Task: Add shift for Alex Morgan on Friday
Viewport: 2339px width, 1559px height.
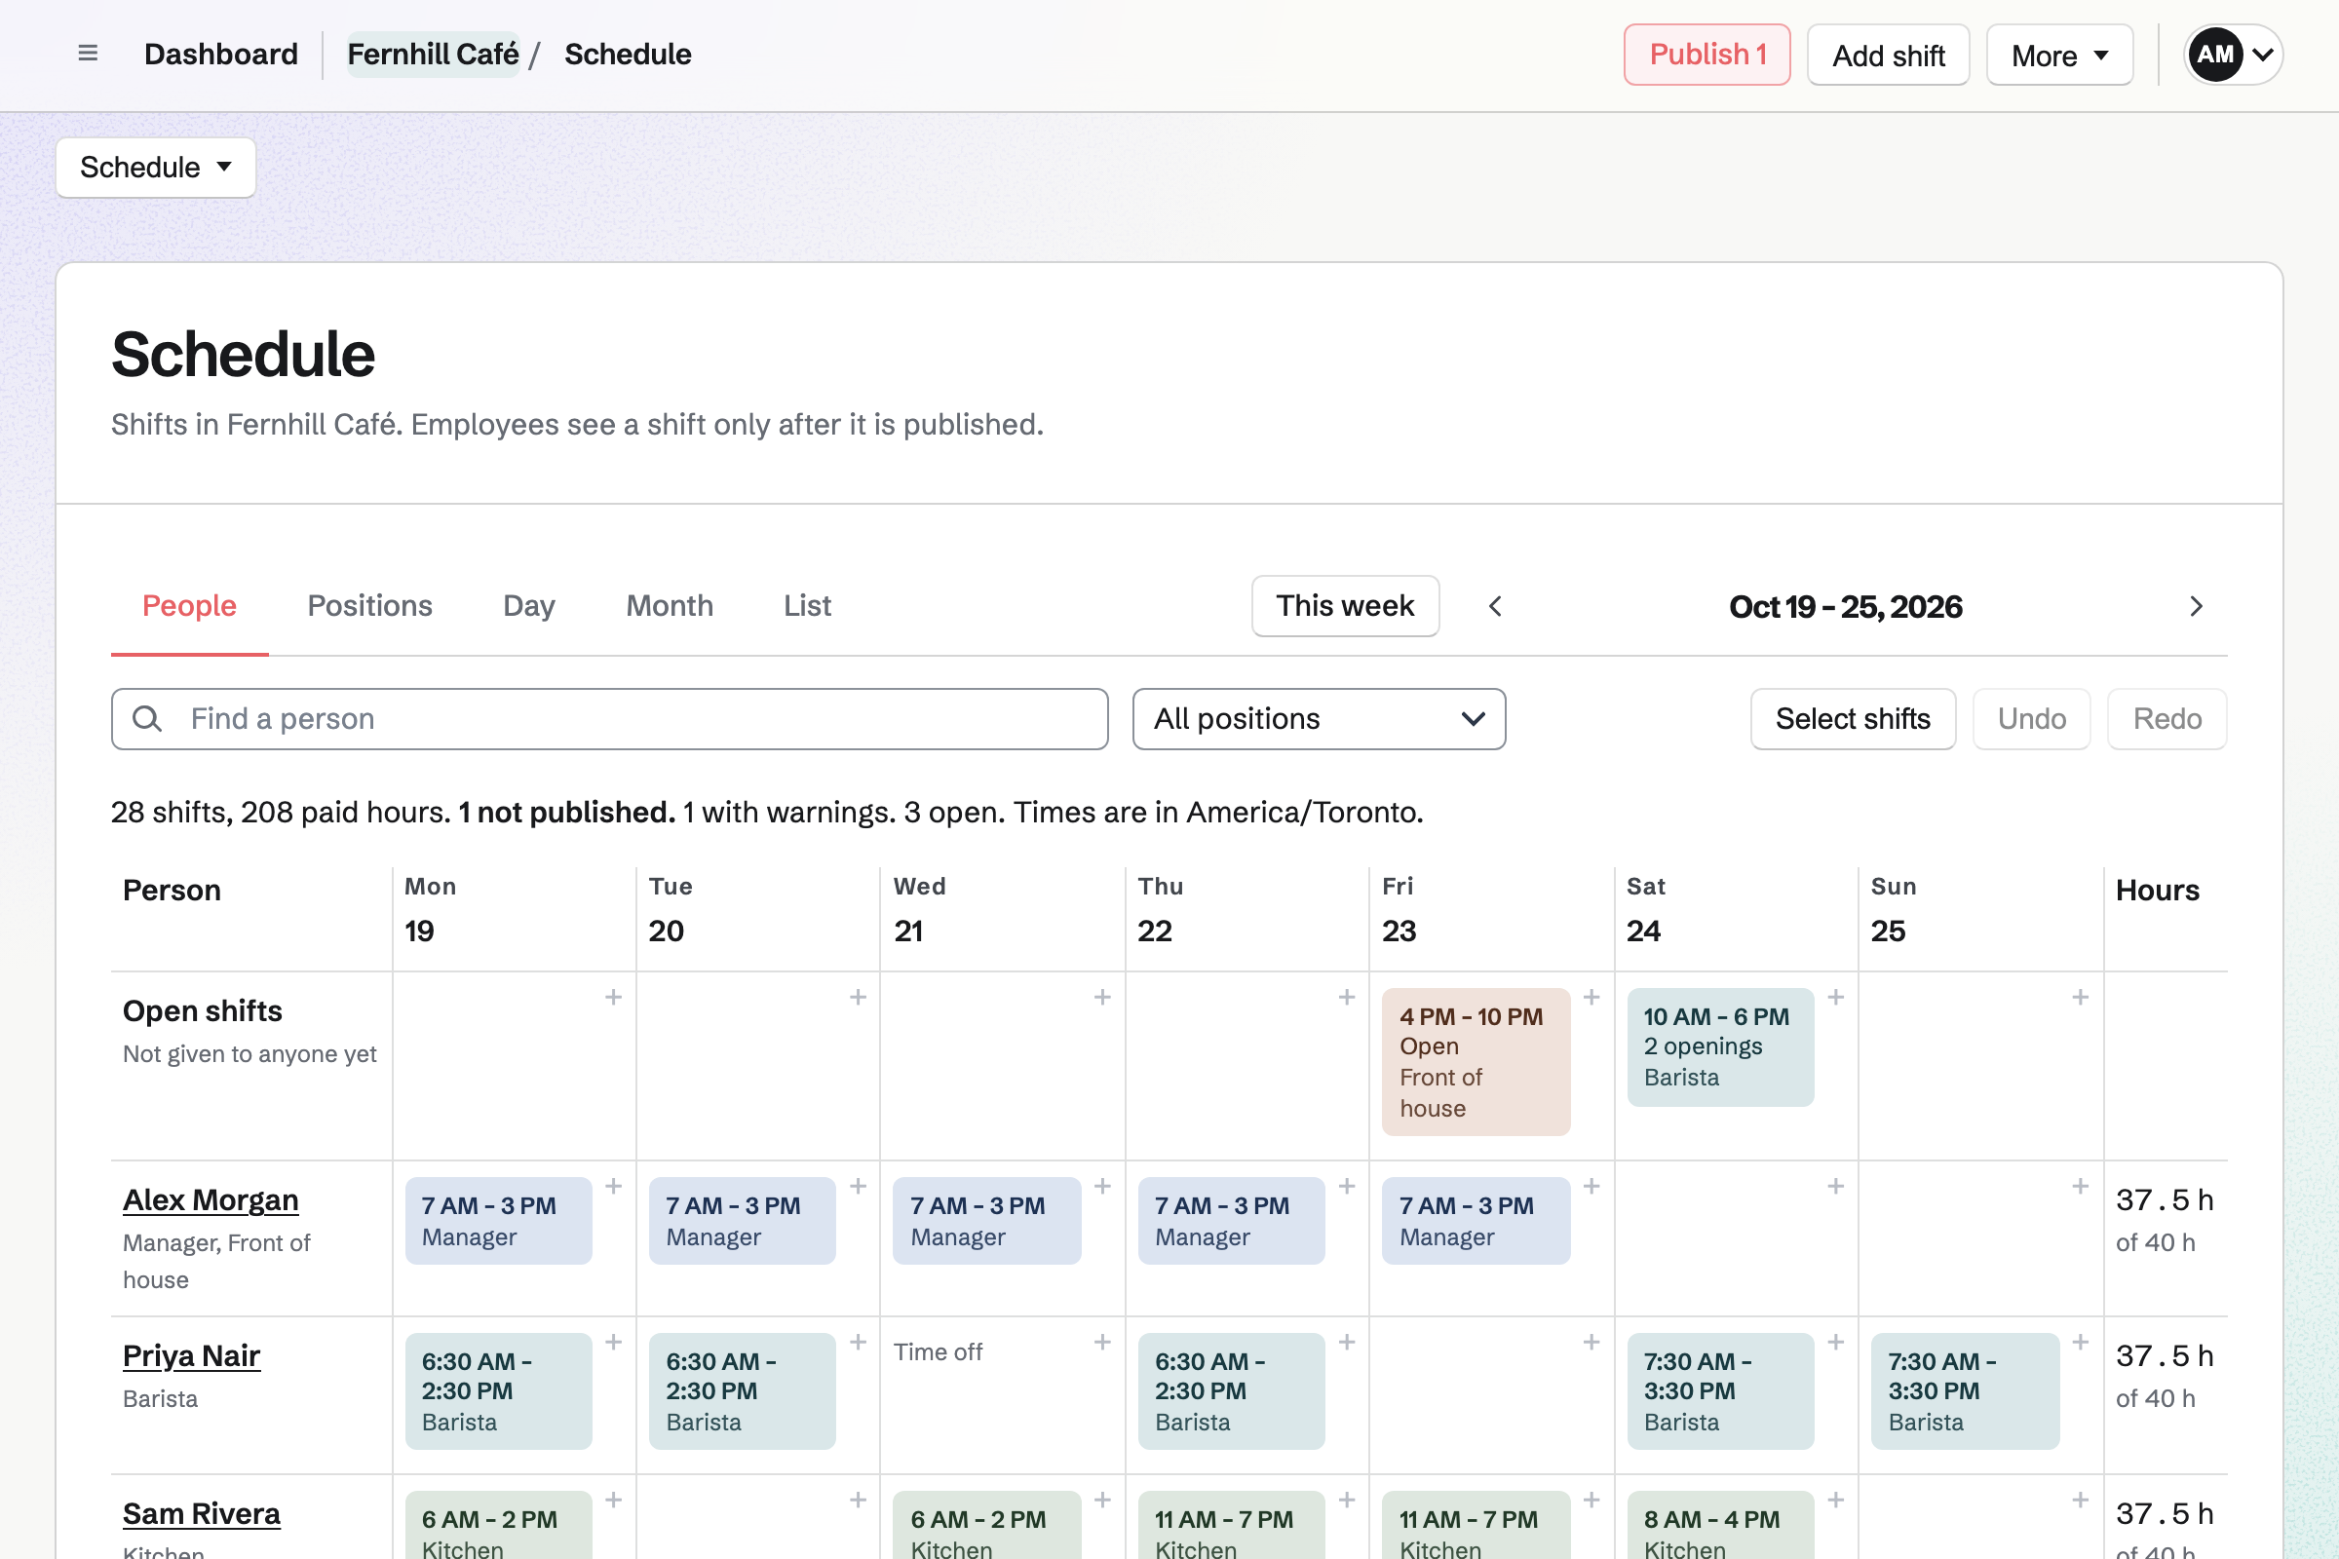Action: 1591,1186
